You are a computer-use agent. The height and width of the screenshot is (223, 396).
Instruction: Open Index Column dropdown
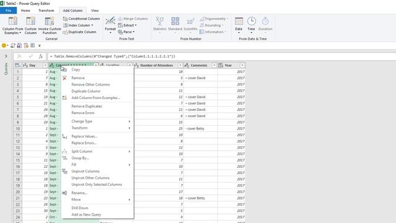coord(79,25)
